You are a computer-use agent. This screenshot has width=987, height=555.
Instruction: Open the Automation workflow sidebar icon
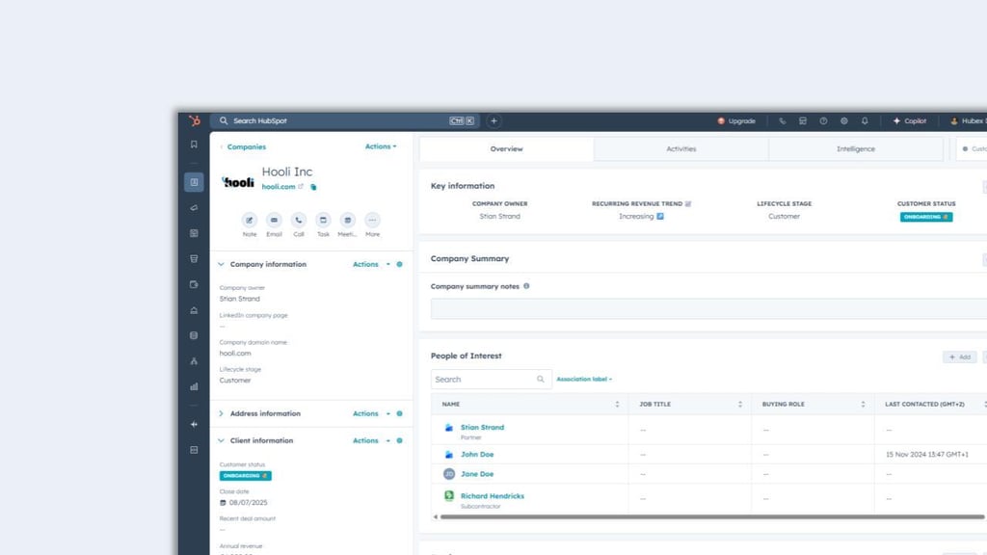coord(194,361)
